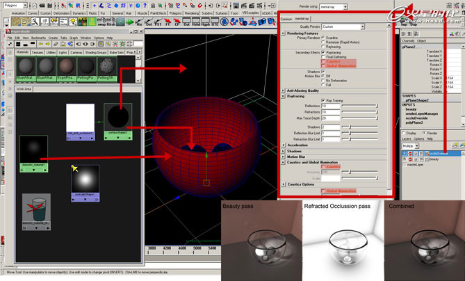Expand the Acceleration section
Screen dimensions: 465x281
283,145
